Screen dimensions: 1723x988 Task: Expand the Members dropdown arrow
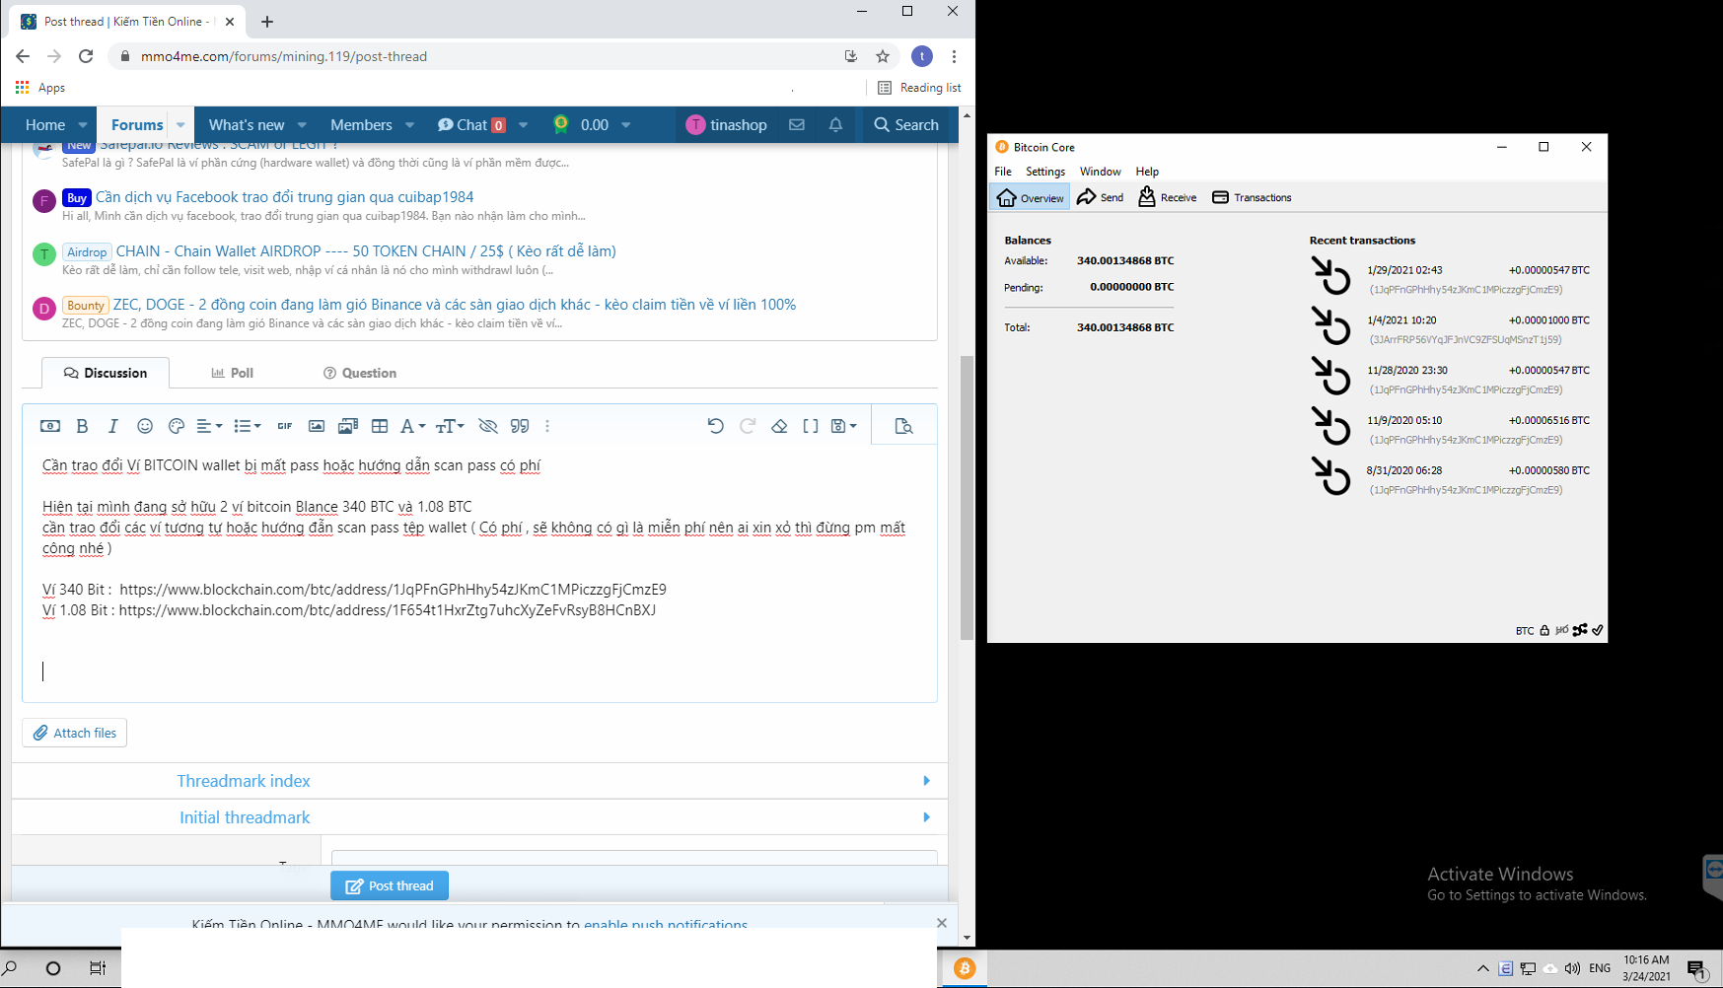(x=409, y=125)
